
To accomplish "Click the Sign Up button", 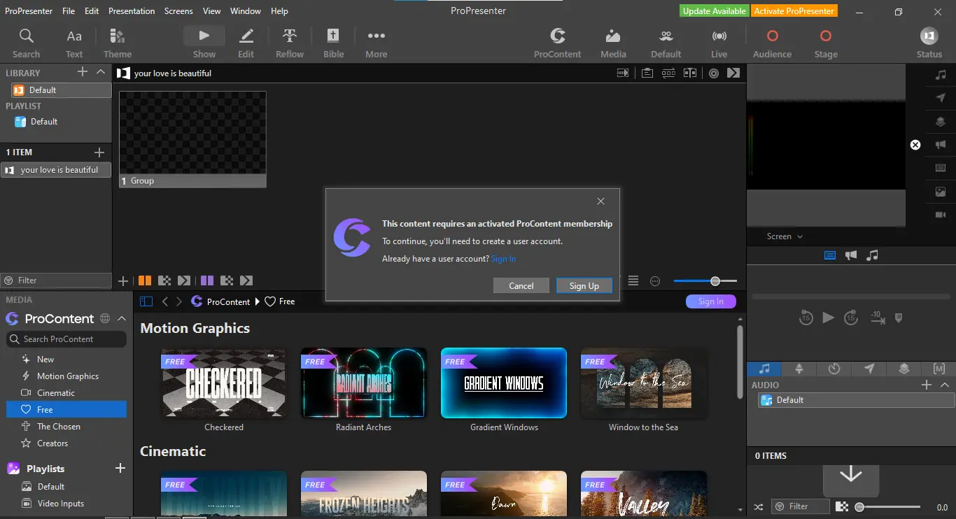I will click(x=584, y=285).
